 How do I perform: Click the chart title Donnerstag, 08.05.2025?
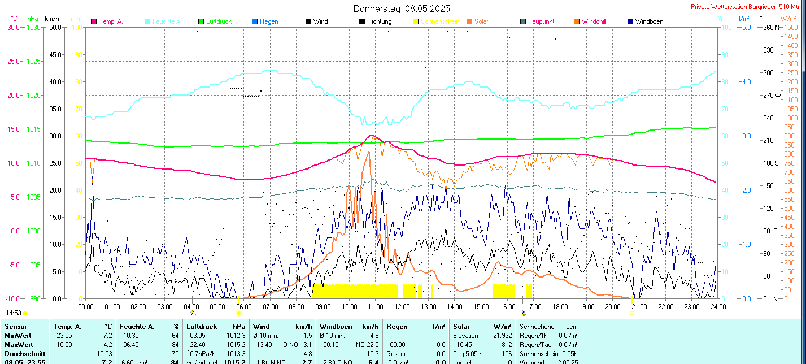[402, 8]
